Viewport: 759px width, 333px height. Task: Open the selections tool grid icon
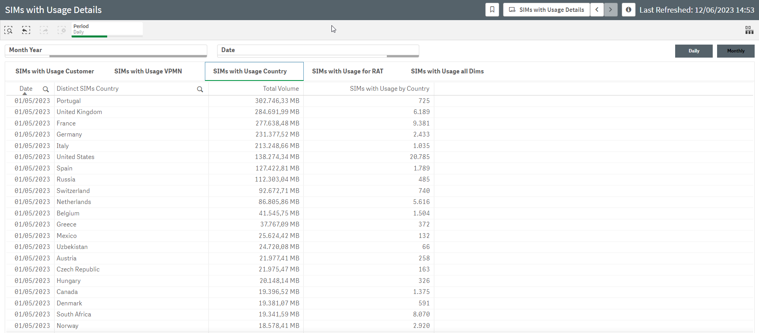pyautogui.click(x=749, y=30)
